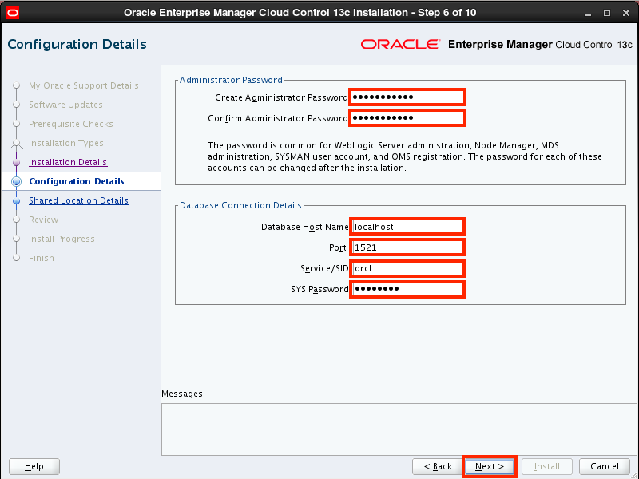The height and width of the screenshot is (479, 639).
Task: Click the Shared Location Details bullet icon
Action: tap(16, 201)
